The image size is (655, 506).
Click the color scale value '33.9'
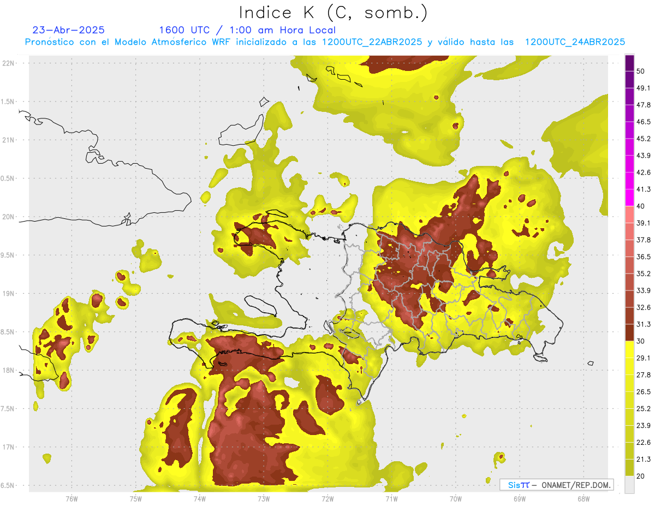(644, 290)
